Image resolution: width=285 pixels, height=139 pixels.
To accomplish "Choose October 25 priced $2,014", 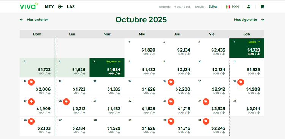I will [x=247, y=106].
